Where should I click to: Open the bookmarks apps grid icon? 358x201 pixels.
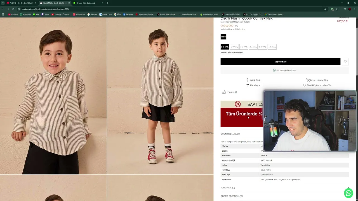[x=3, y=14]
